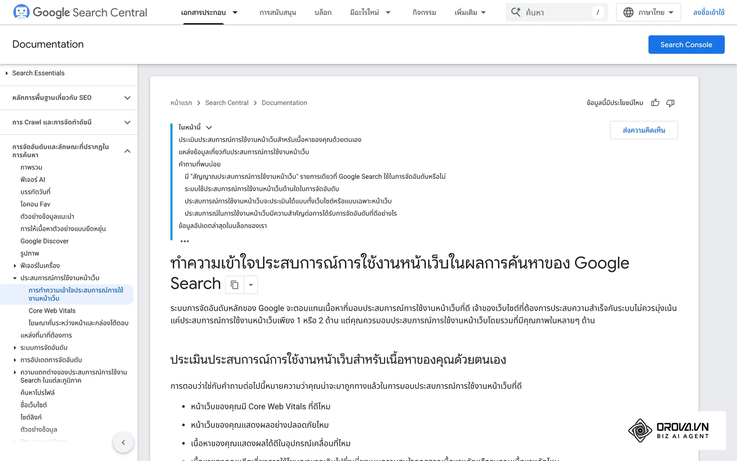Click the ส่งความคิดเห็น feedback button
The height and width of the screenshot is (461, 737).
click(644, 130)
